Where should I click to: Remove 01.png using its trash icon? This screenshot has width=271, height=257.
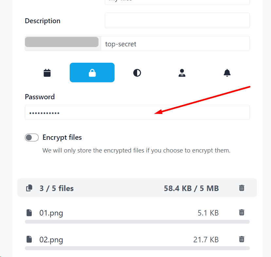(242, 213)
